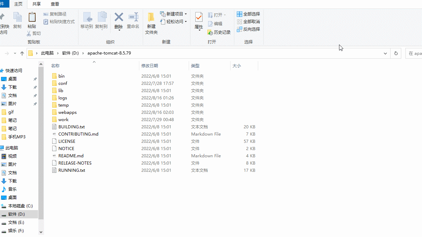Click the sidebar scrollbar up arrow

point(41,64)
